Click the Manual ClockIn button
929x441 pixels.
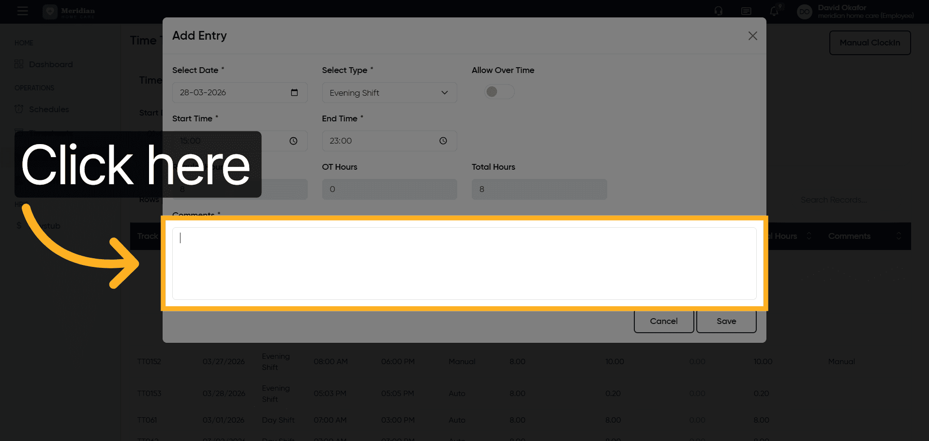(869, 43)
